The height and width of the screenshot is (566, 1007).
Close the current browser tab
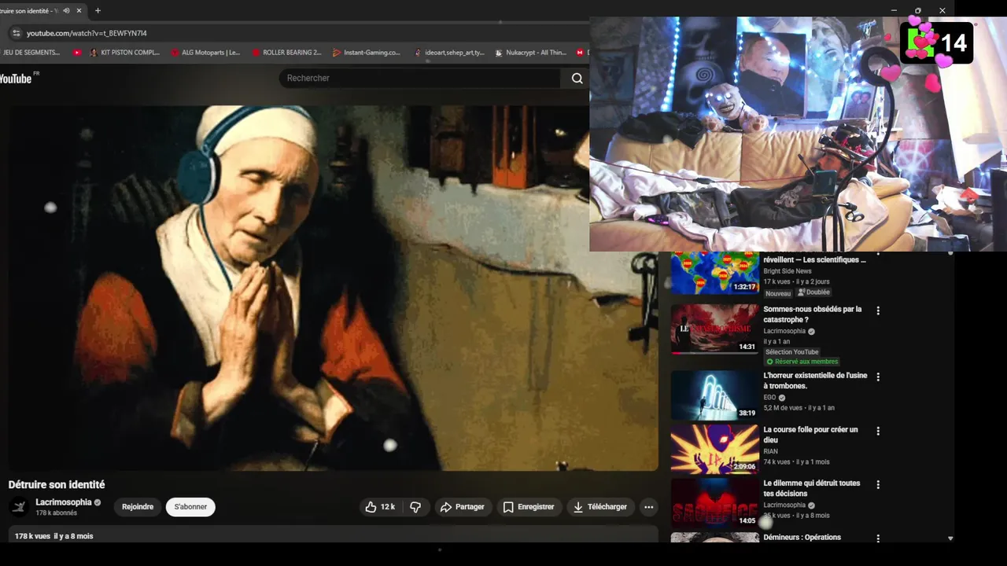click(x=79, y=11)
